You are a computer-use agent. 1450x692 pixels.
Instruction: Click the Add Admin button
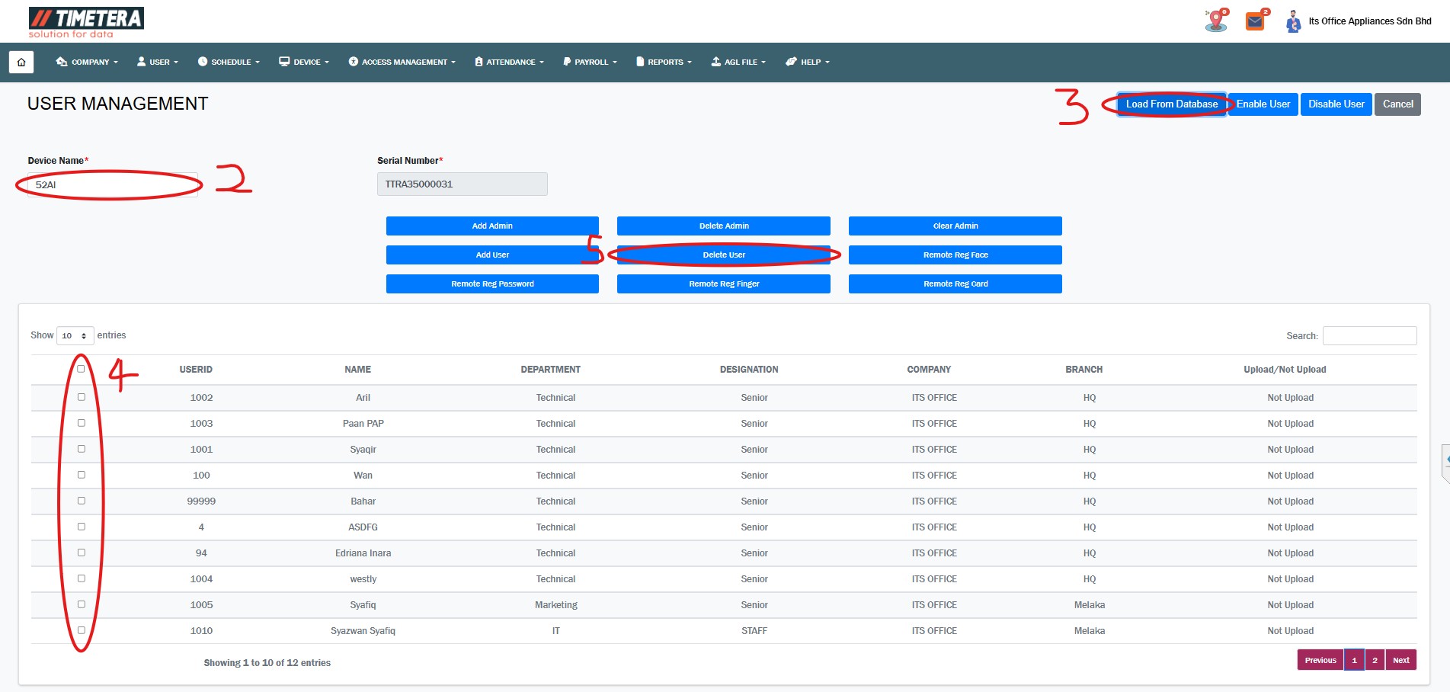tap(492, 226)
